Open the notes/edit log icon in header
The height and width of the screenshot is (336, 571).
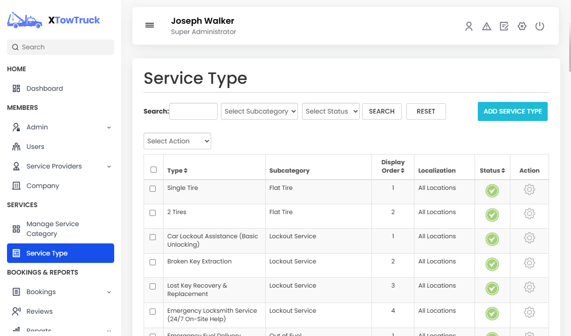[x=504, y=26]
